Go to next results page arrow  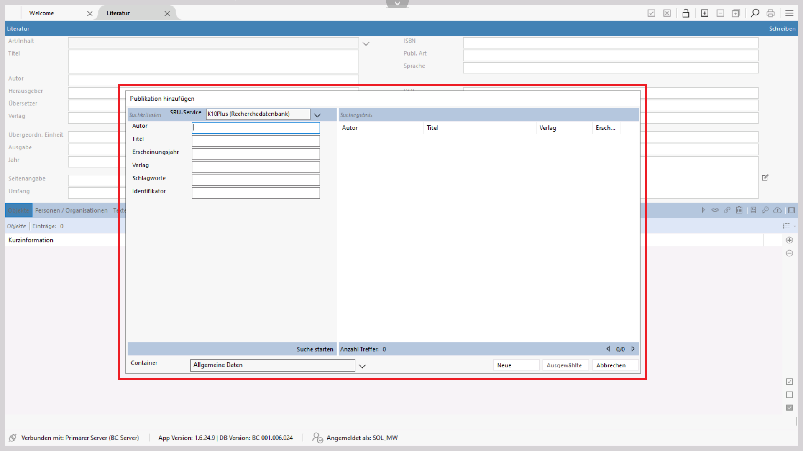[633, 349]
